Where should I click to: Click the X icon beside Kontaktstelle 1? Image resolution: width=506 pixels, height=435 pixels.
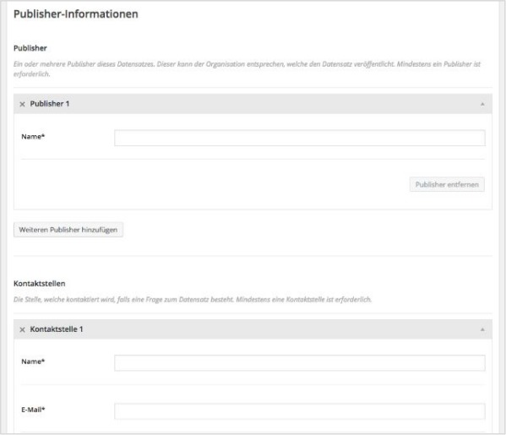[22, 329]
